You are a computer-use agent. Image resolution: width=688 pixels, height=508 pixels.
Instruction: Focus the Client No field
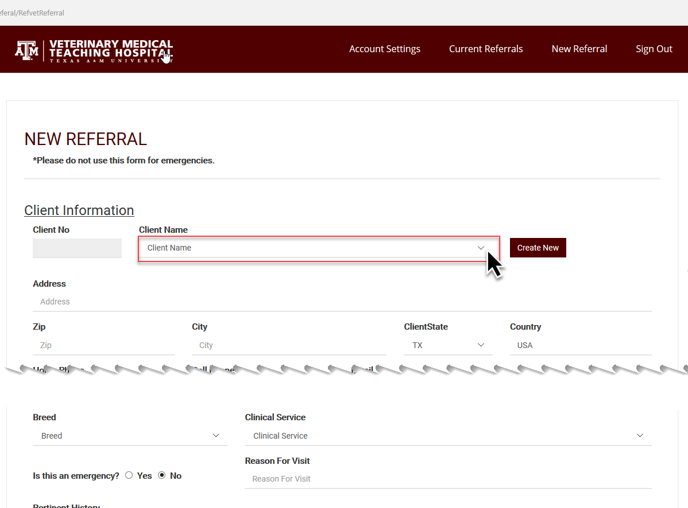(77, 248)
